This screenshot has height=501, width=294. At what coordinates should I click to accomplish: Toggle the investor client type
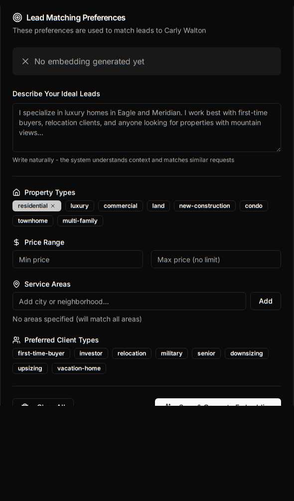[91, 353]
